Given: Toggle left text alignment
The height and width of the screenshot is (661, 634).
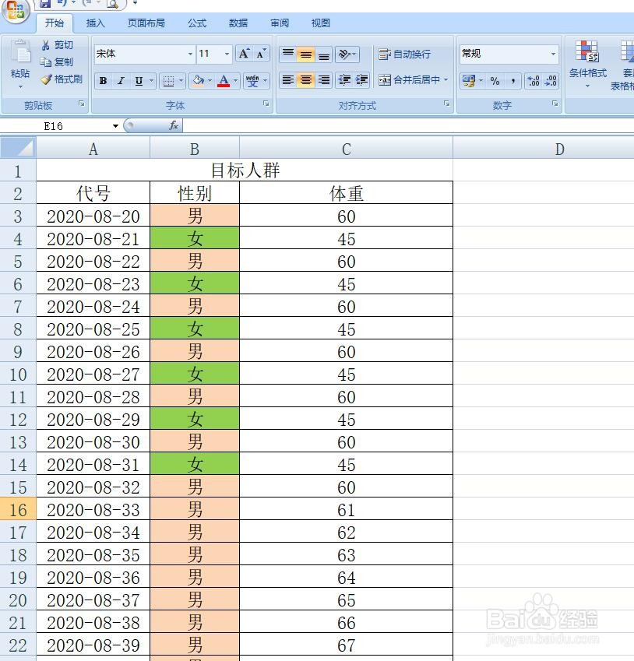Looking at the screenshot, I should pos(288,80).
